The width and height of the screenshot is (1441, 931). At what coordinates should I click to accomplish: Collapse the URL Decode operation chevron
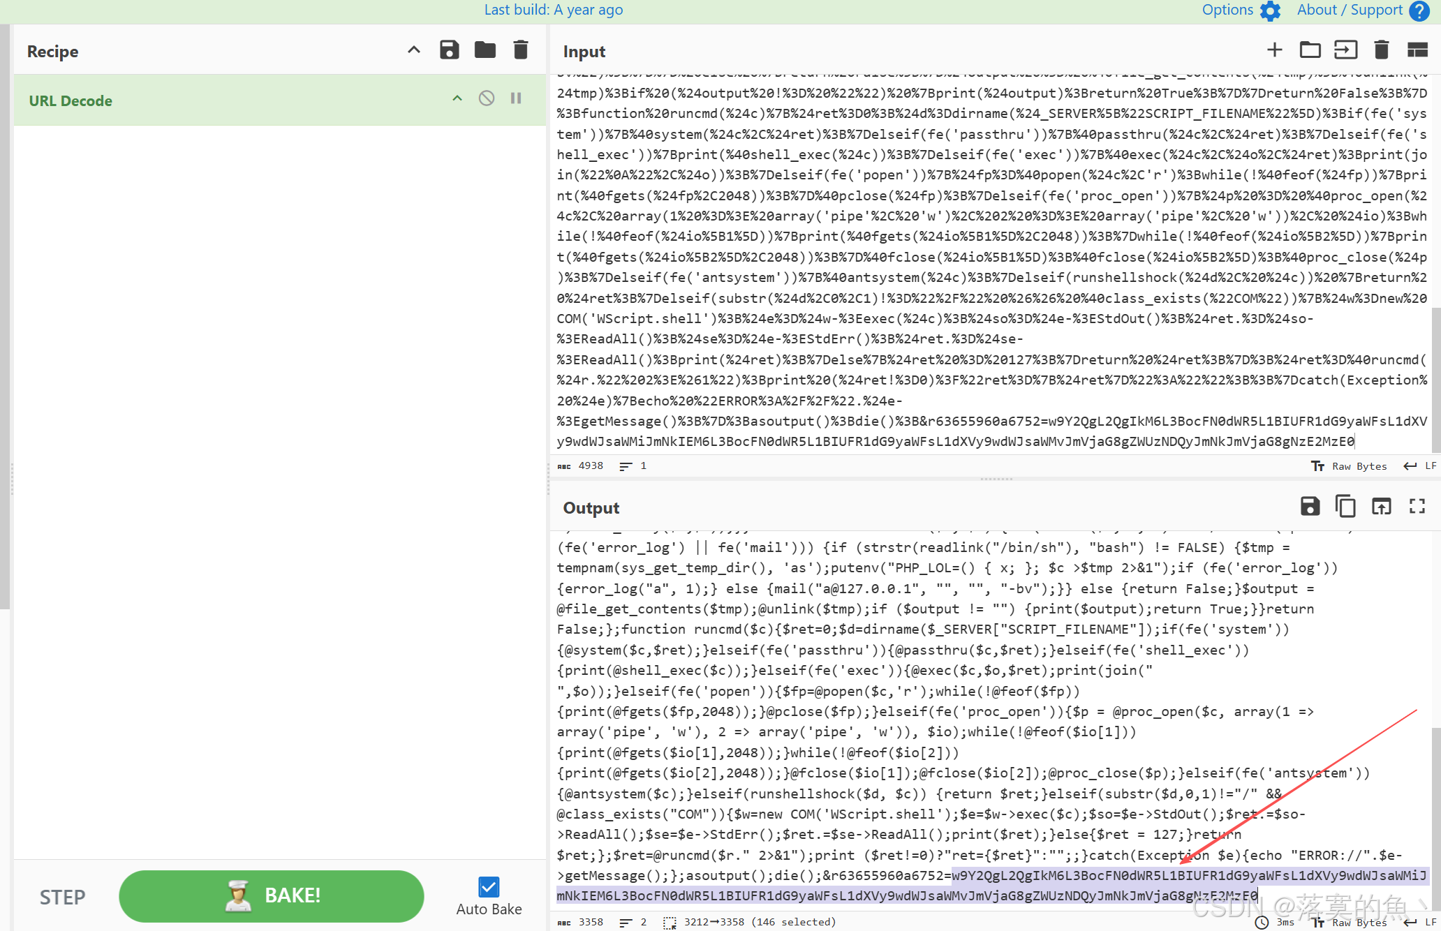click(x=457, y=98)
